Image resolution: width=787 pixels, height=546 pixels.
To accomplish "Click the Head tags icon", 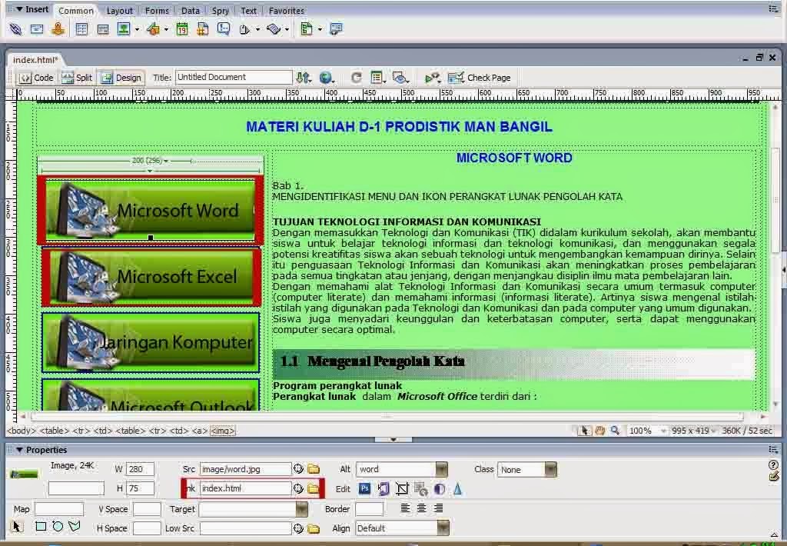I will click(x=244, y=29).
